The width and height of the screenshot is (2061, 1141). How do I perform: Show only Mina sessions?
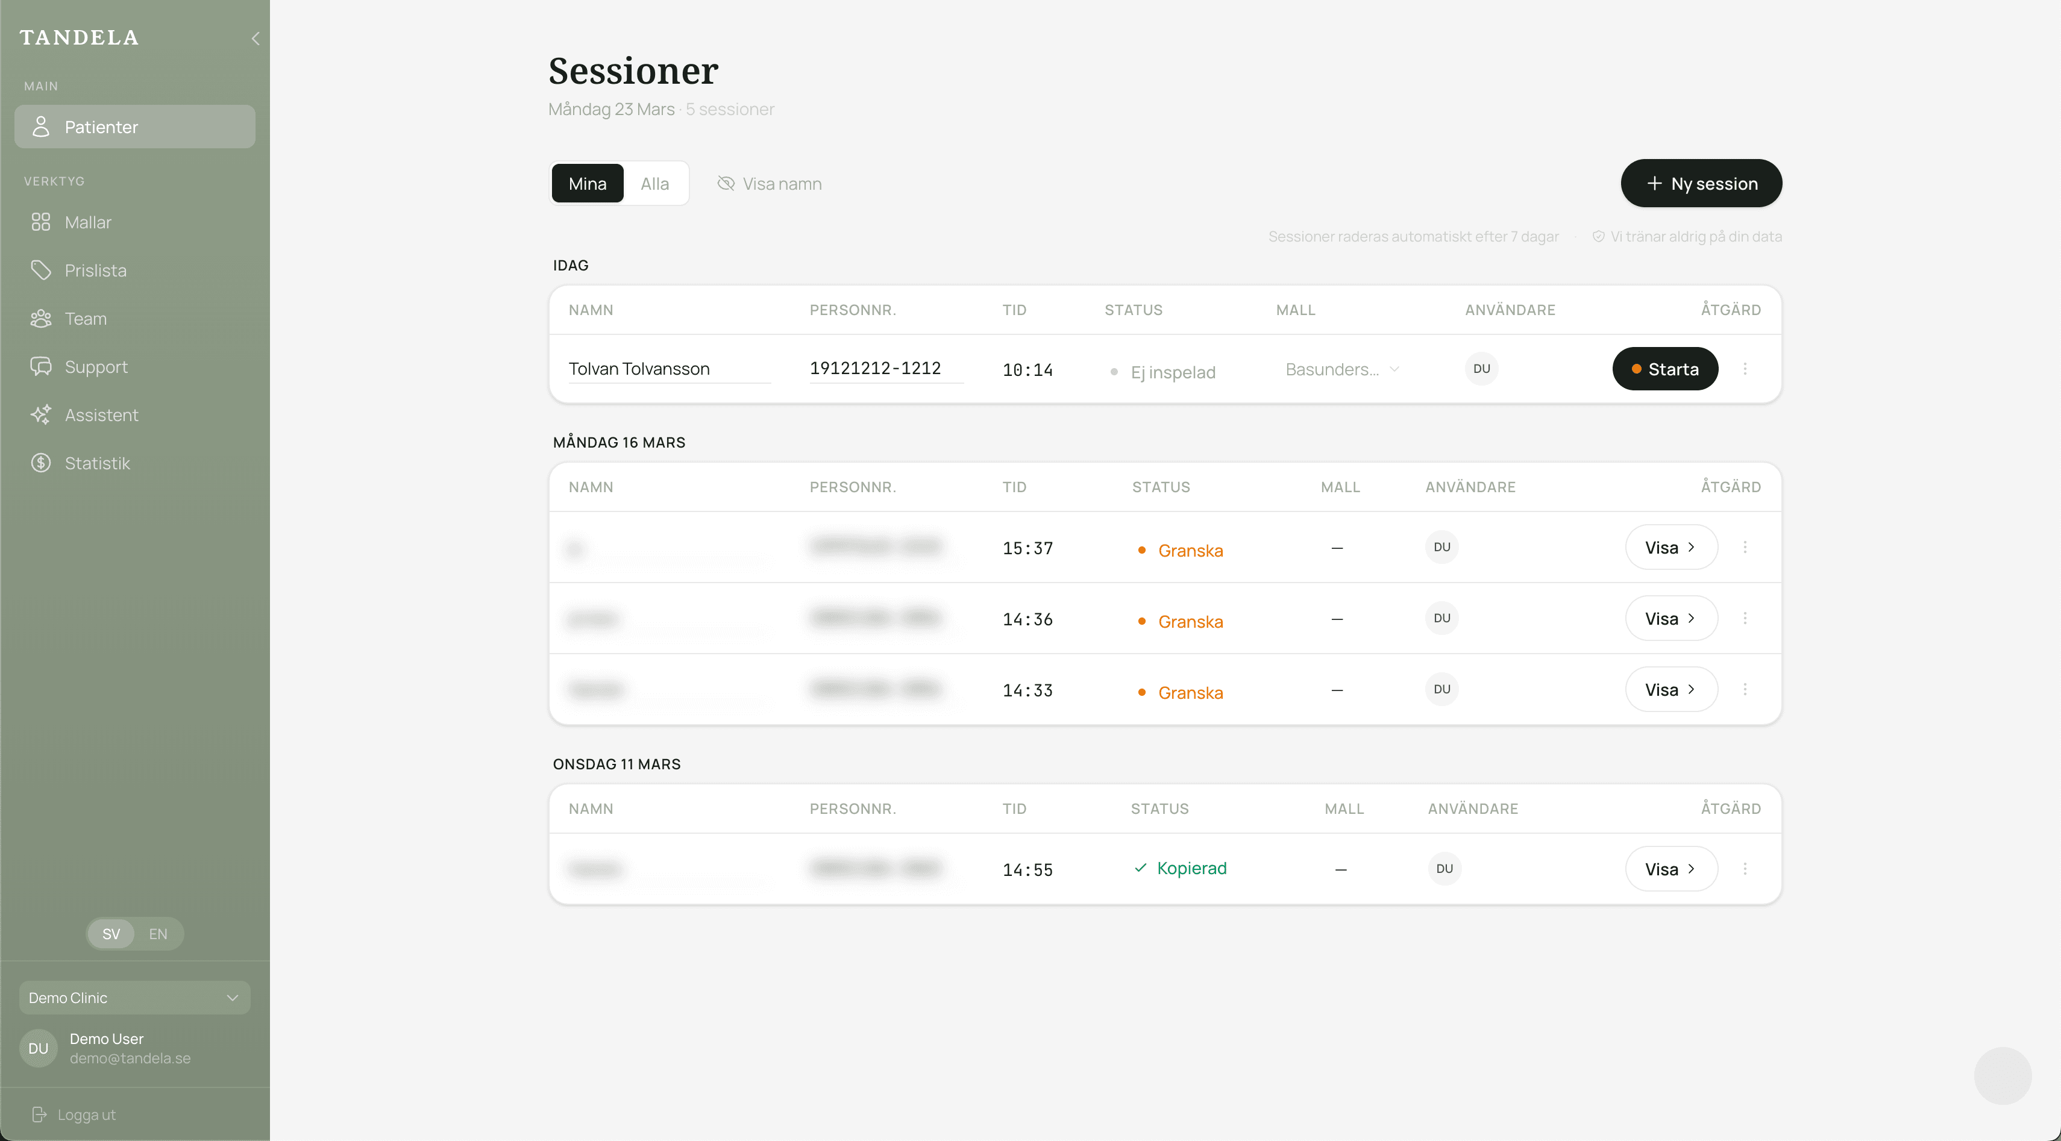[587, 184]
